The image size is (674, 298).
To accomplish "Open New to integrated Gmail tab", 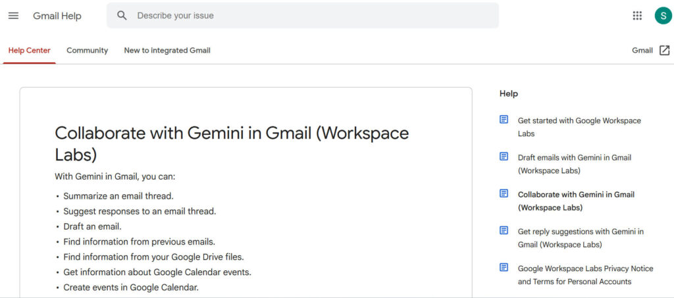I will (167, 50).
